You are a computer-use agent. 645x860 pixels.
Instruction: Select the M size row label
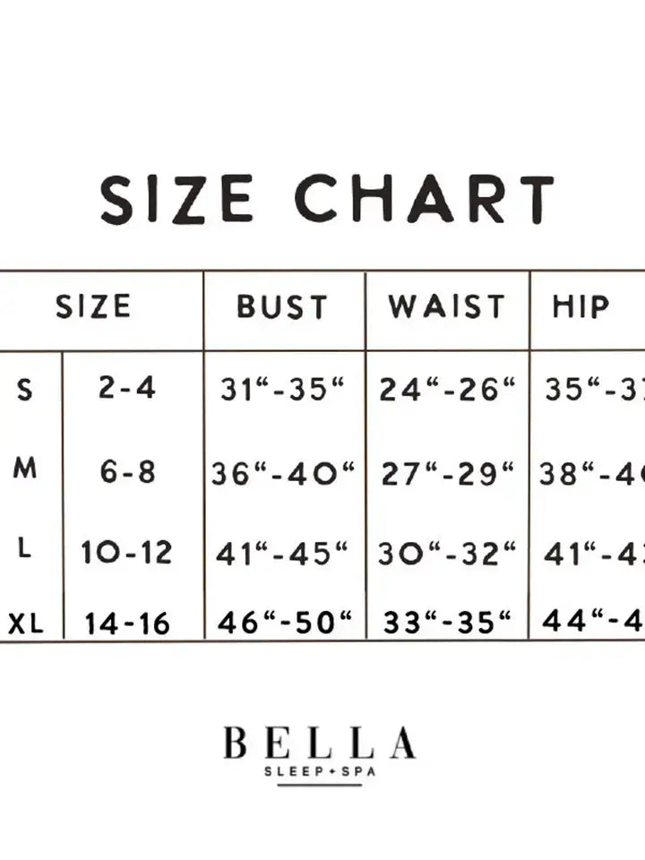[x=25, y=468]
